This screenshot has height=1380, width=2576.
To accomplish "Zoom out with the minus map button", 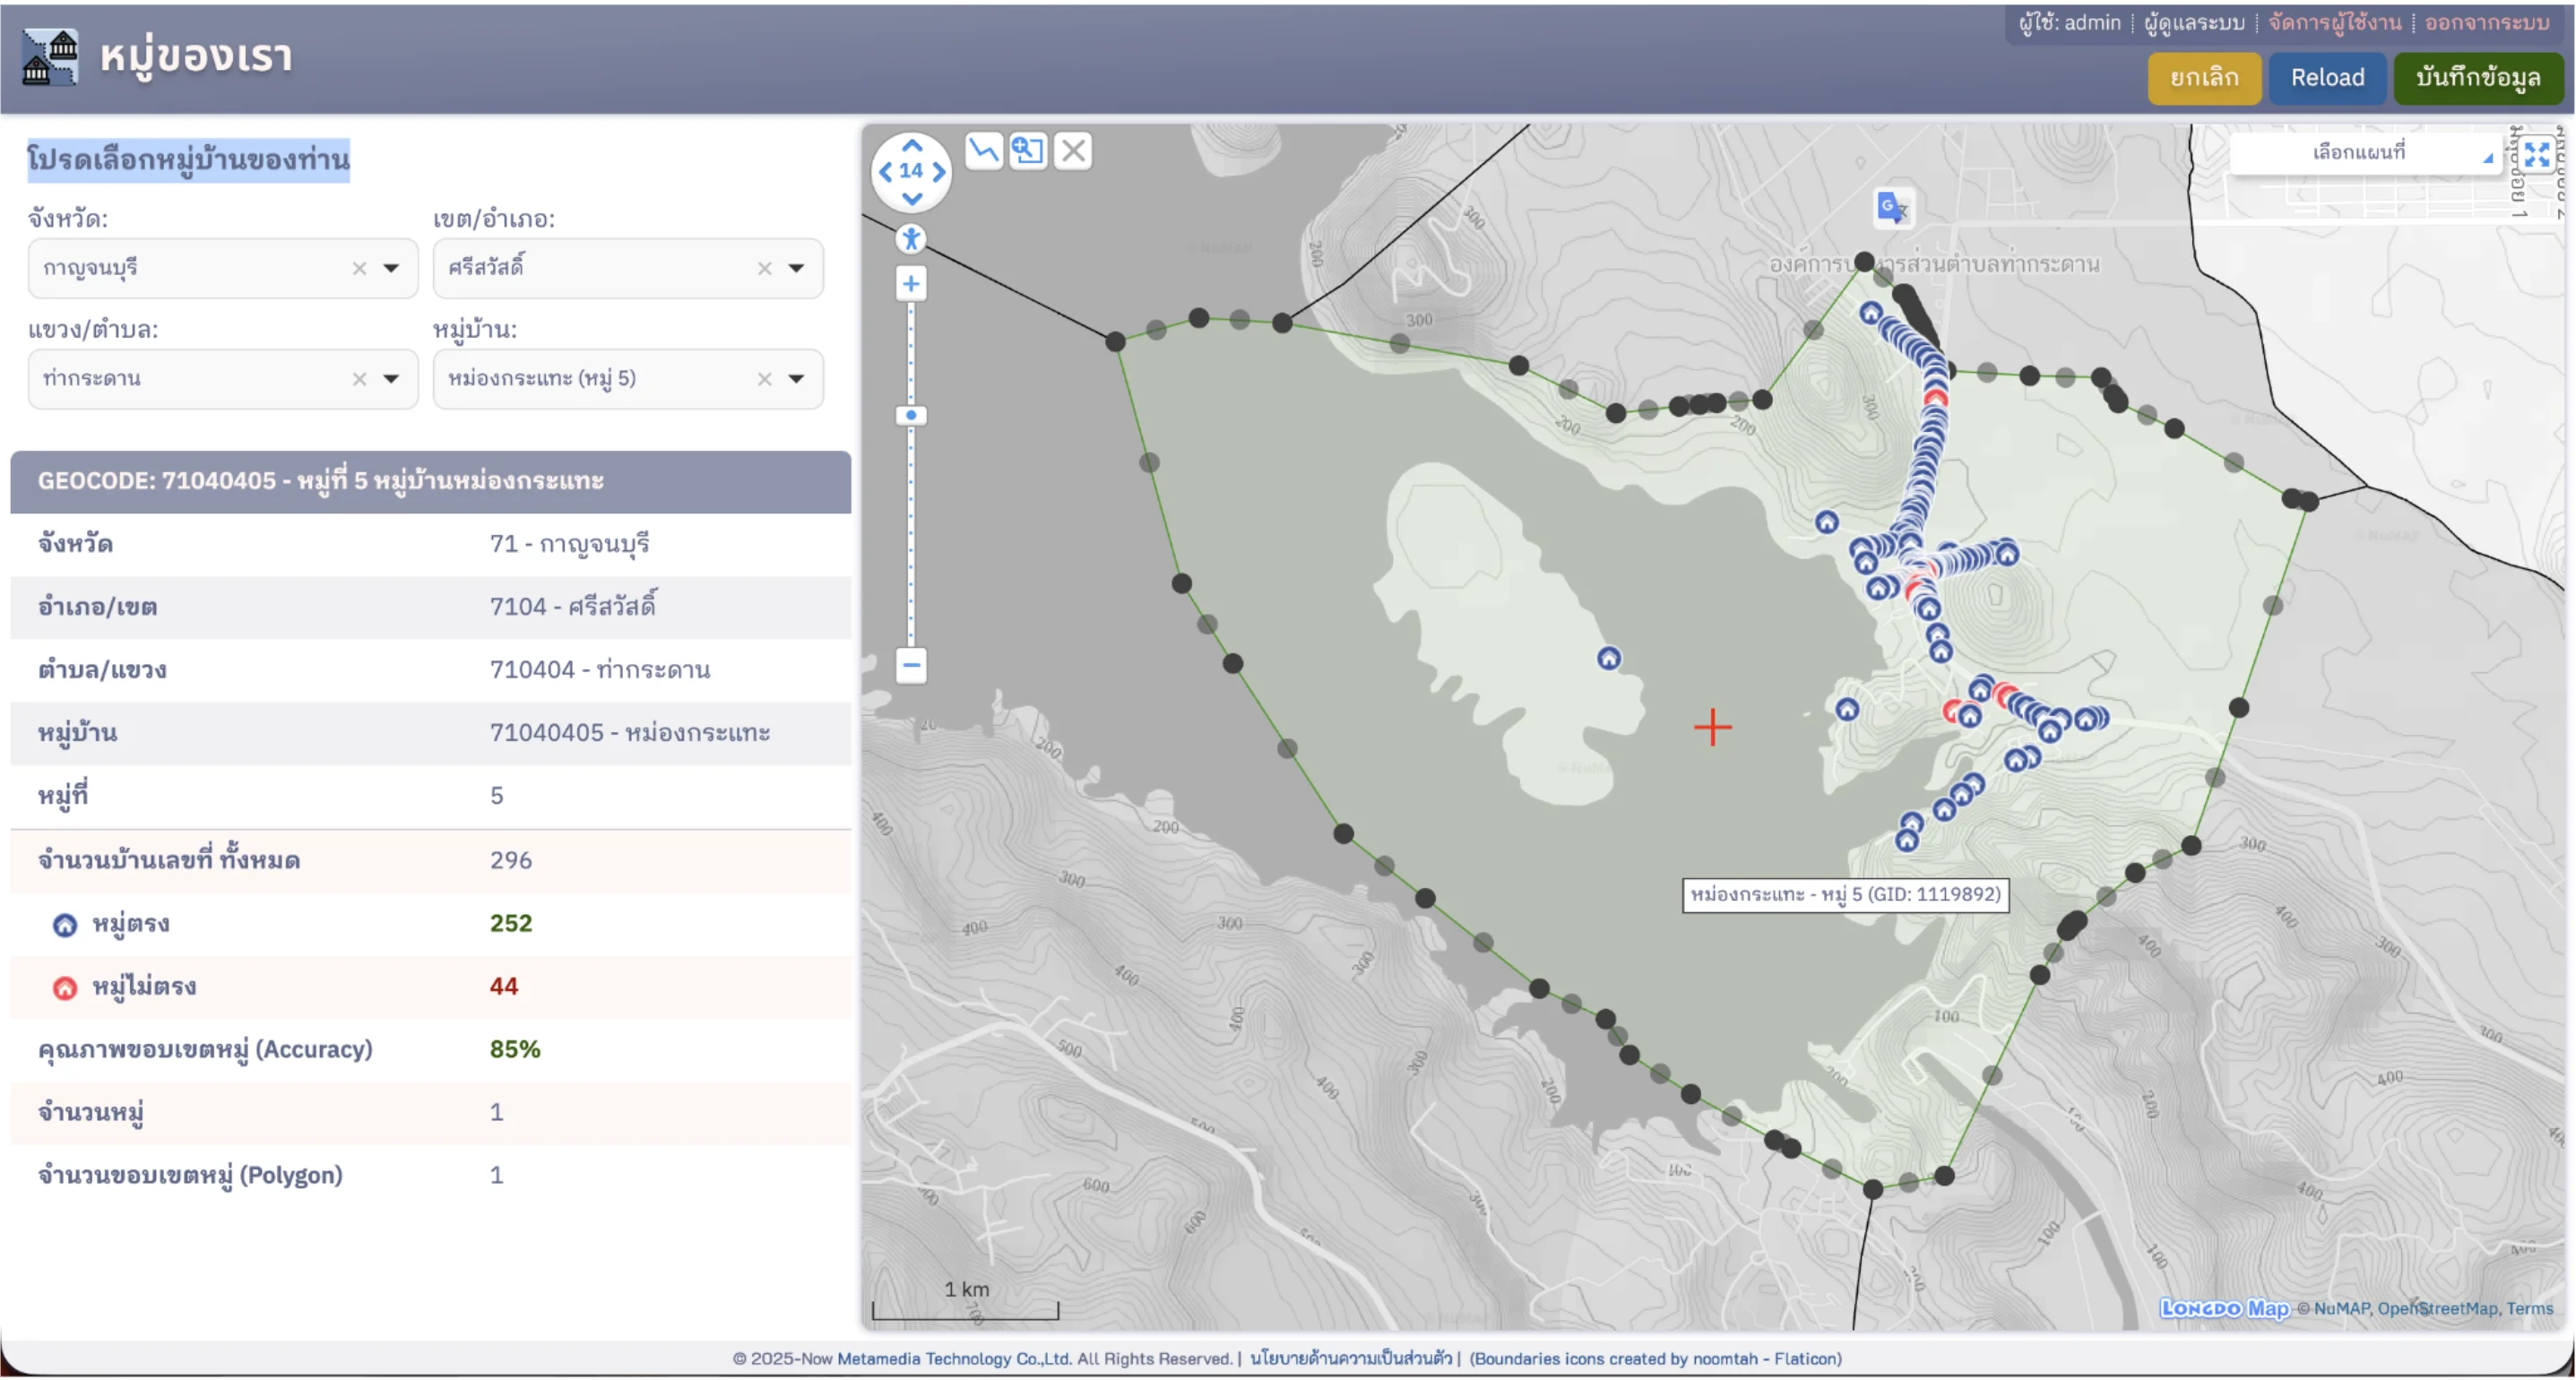I will [911, 665].
